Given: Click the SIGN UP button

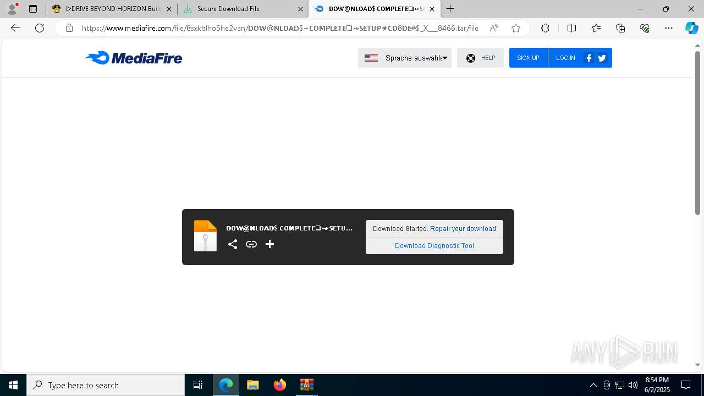Looking at the screenshot, I should [x=528, y=58].
